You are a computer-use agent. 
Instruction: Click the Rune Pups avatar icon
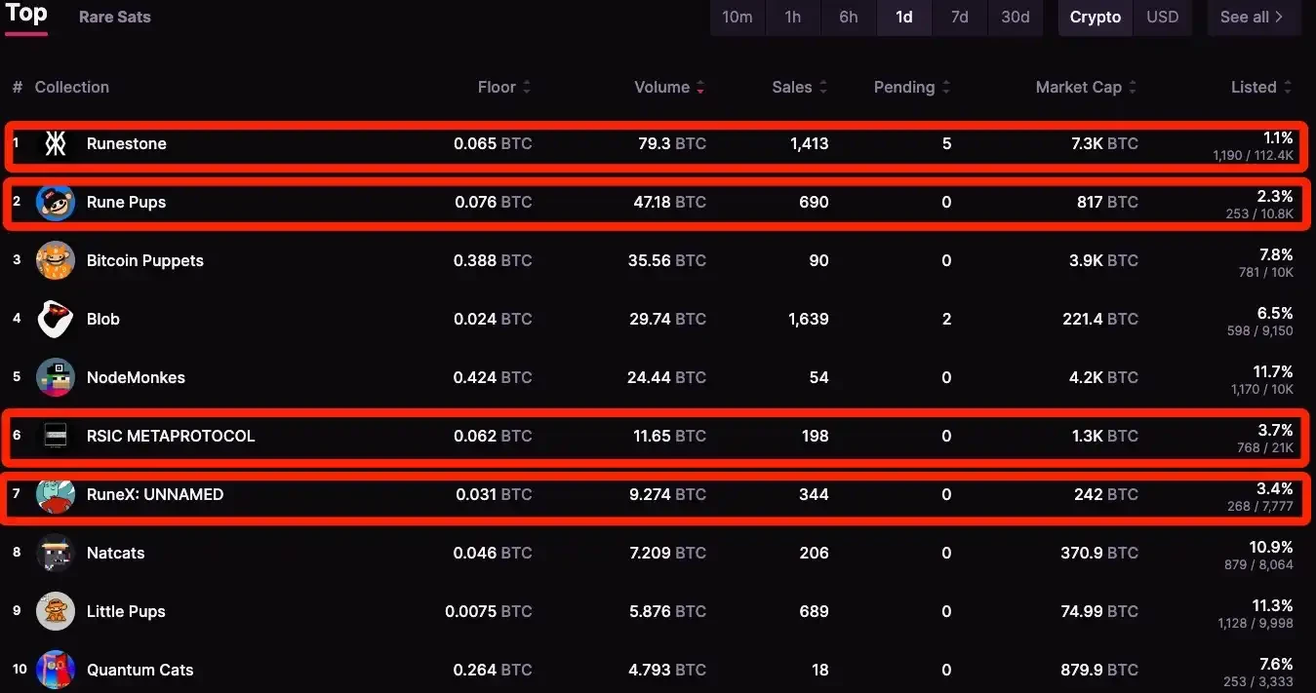click(x=56, y=203)
